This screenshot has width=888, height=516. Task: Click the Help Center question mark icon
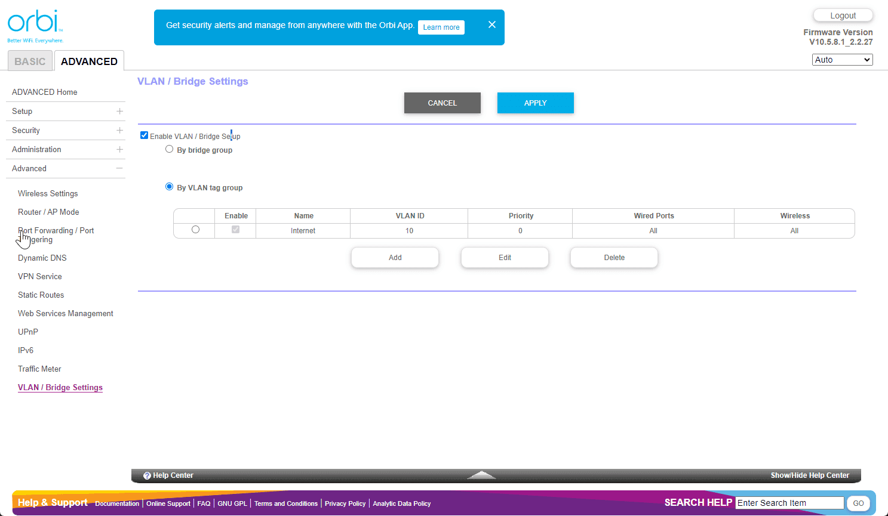[x=147, y=475]
